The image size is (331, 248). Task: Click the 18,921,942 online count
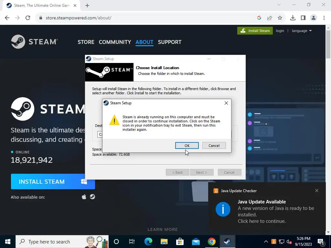point(32,160)
